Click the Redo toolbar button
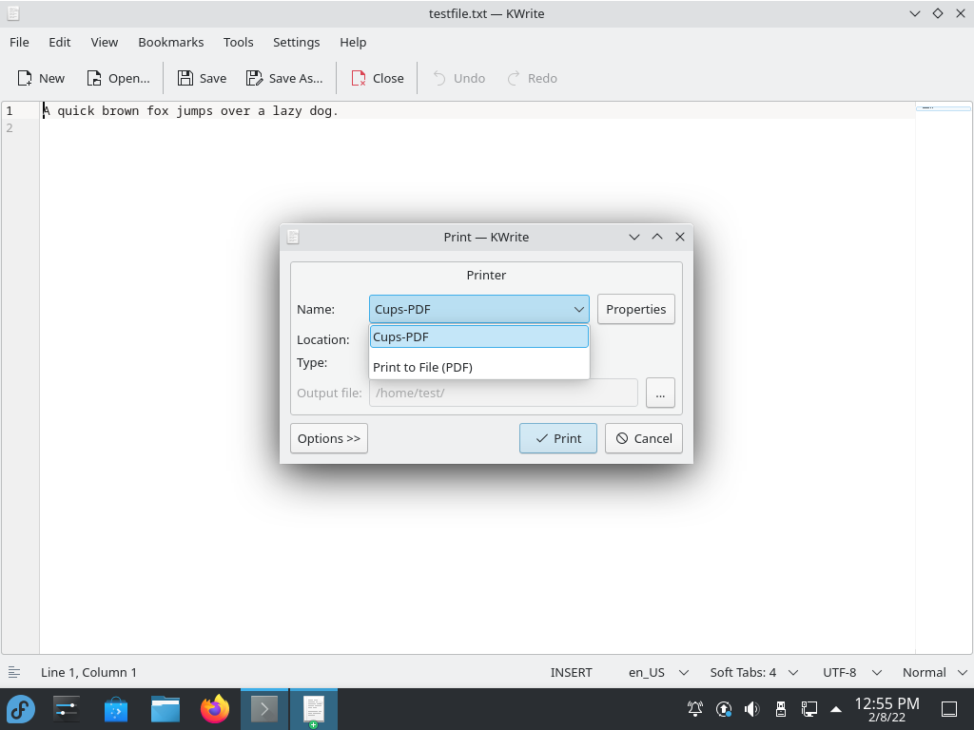The height and width of the screenshot is (730, 974). [532, 78]
